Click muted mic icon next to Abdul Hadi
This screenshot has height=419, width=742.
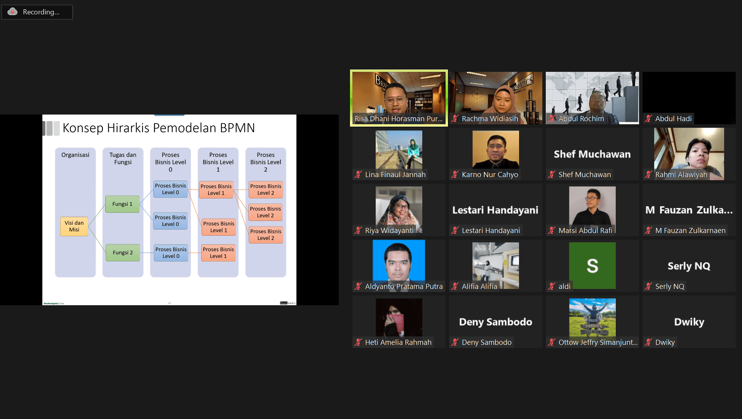[648, 119]
